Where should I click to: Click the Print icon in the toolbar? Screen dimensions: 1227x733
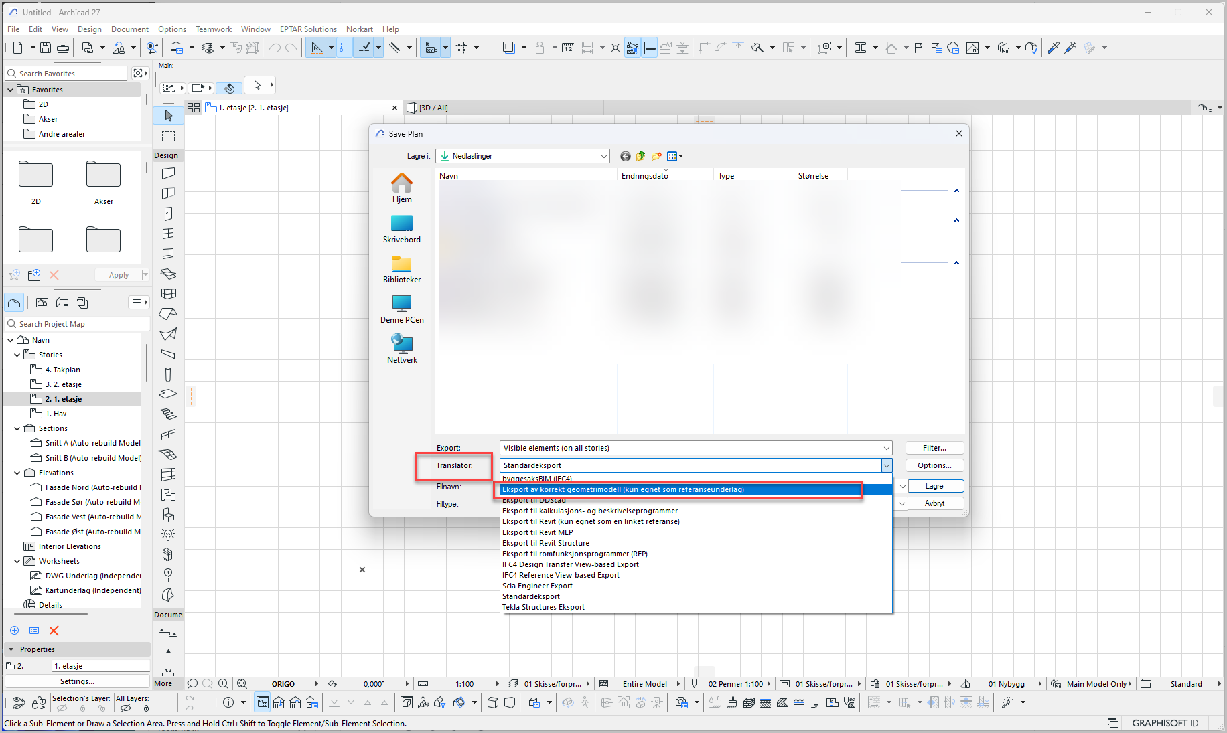pyautogui.click(x=63, y=48)
